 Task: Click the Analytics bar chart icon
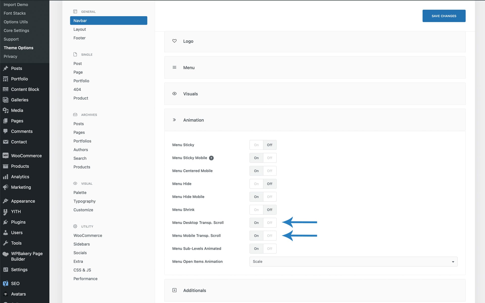tap(6, 177)
